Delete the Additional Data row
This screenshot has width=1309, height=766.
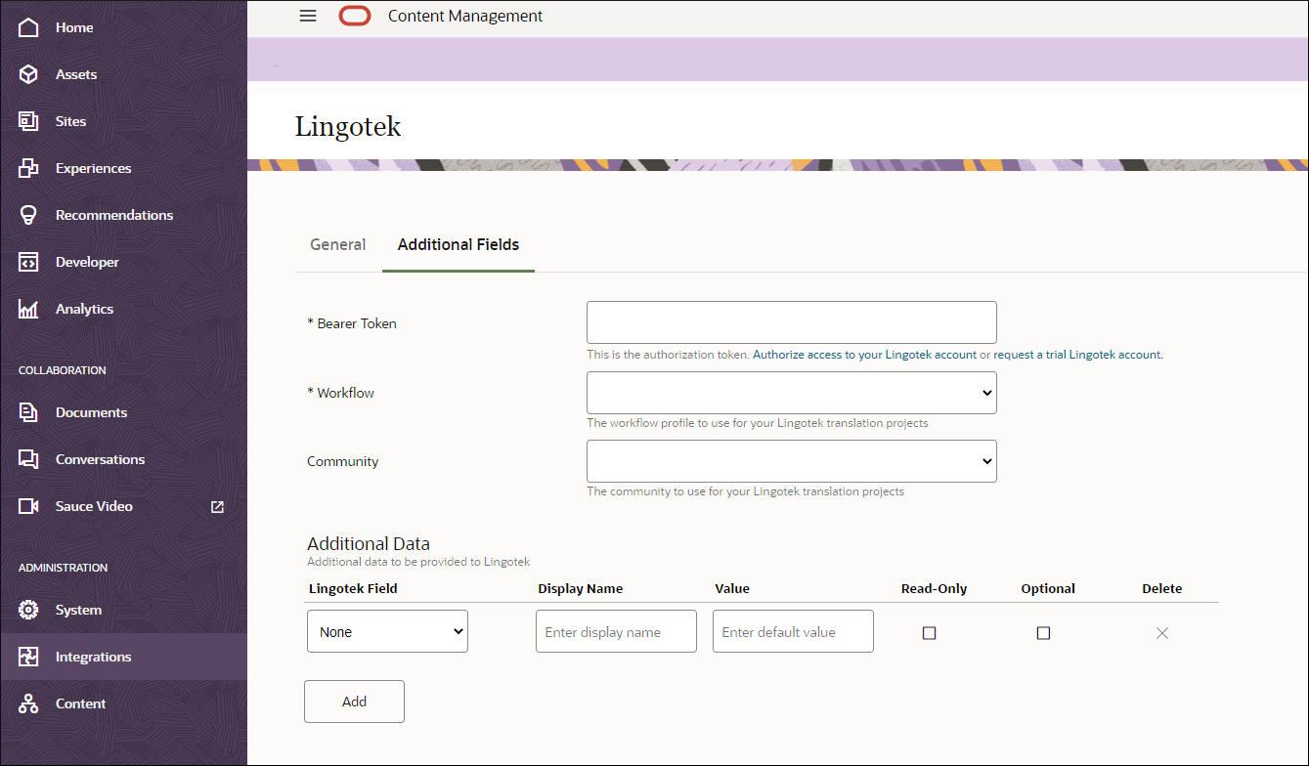(x=1162, y=633)
